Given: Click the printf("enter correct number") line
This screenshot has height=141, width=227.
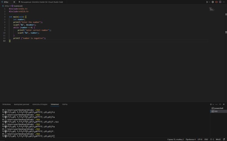Looking at the screenshot, I should (34, 30).
